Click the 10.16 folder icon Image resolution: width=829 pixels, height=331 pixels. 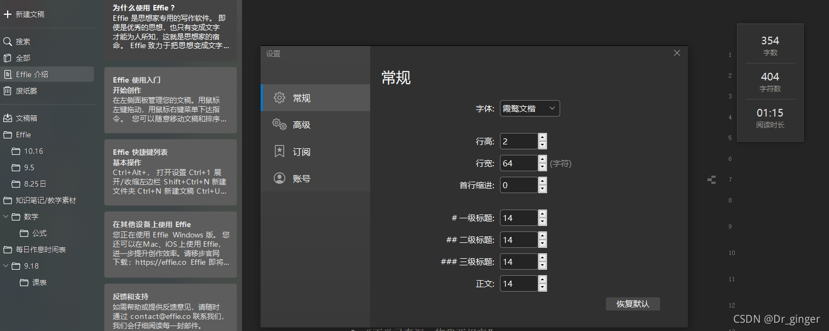[16, 151]
